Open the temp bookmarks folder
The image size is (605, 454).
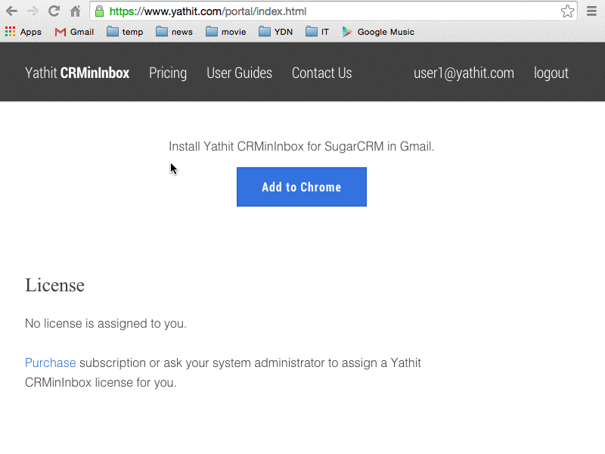pyautogui.click(x=125, y=32)
